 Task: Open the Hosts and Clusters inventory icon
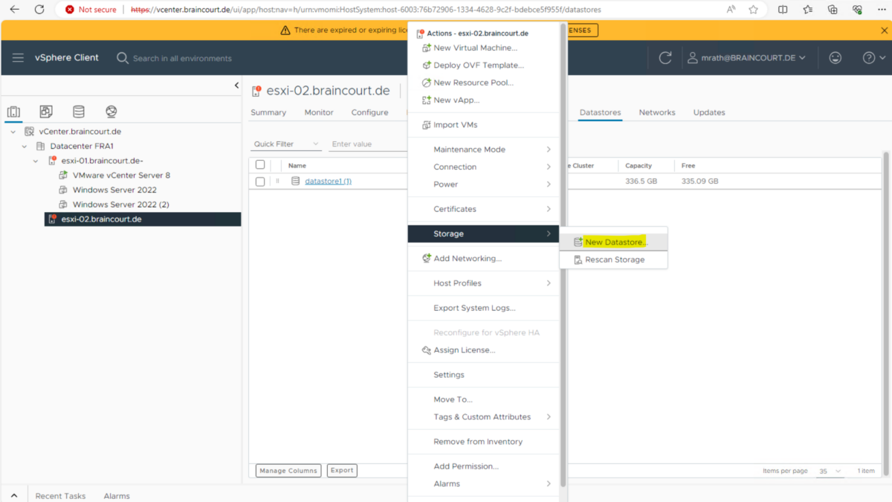click(x=13, y=112)
